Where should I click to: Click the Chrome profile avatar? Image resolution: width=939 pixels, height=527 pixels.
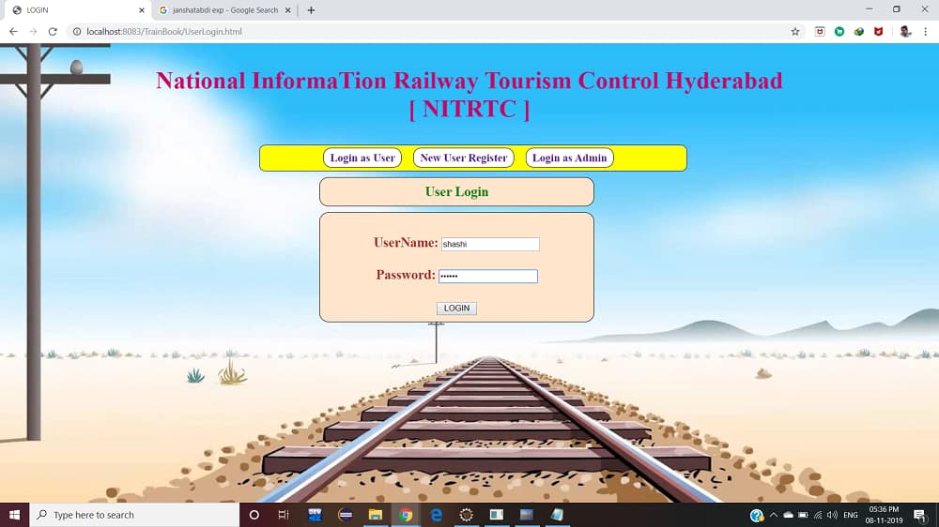(905, 31)
